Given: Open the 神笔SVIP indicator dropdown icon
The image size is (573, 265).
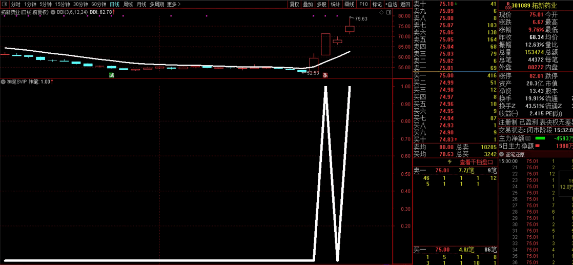Looking at the screenshot, I should [x=4, y=81].
